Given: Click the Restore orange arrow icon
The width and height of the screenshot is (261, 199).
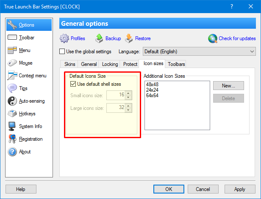Looking at the screenshot, I should point(129,38).
